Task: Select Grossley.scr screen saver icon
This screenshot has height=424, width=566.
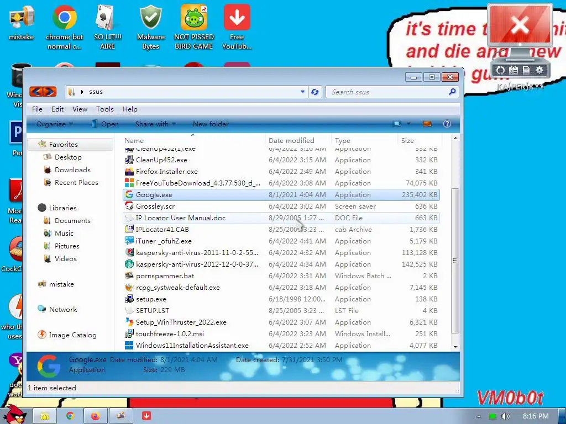Action: (x=129, y=206)
